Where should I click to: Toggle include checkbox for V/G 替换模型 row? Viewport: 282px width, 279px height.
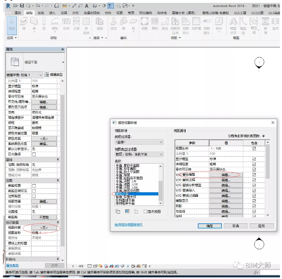(x=254, y=175)
